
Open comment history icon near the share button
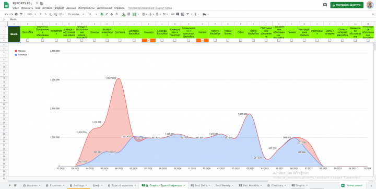(325, 5)
